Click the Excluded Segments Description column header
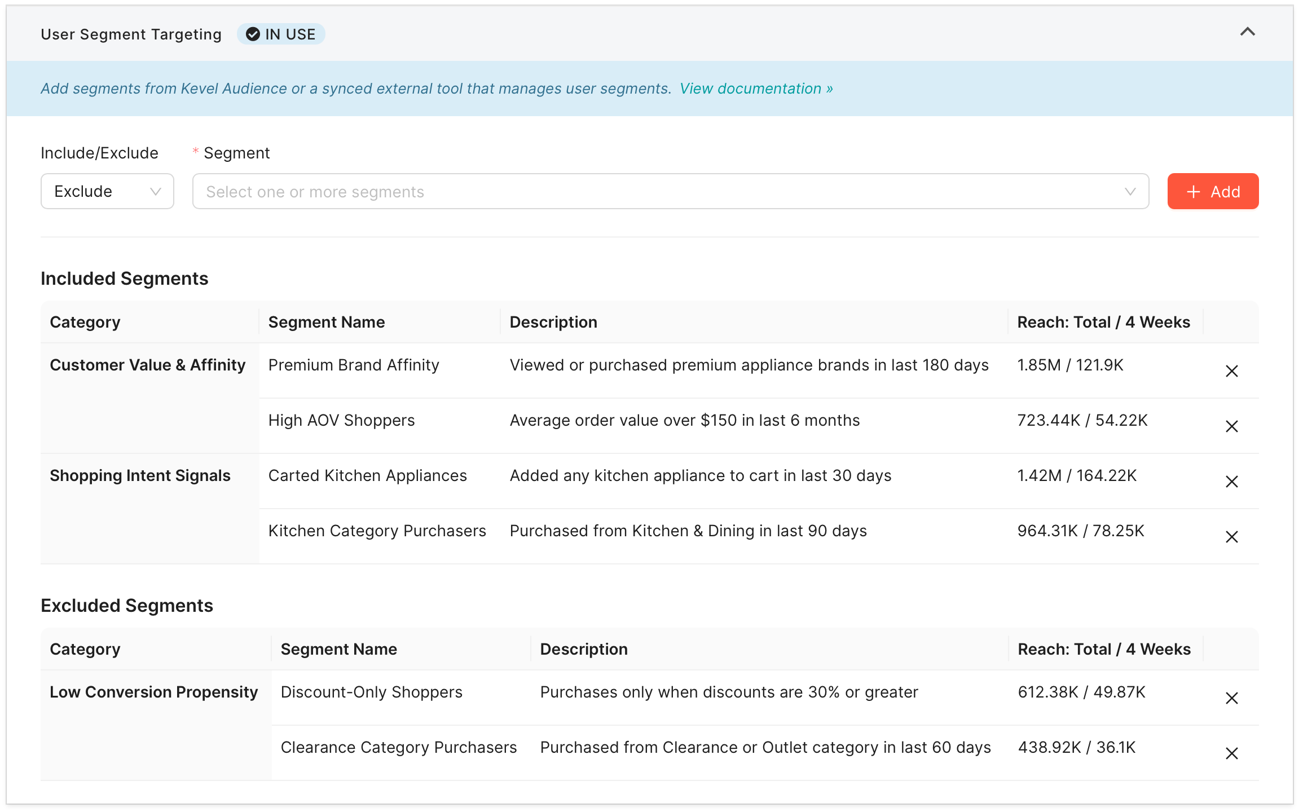The image size is (1303, 812). [x=584, y=649]
